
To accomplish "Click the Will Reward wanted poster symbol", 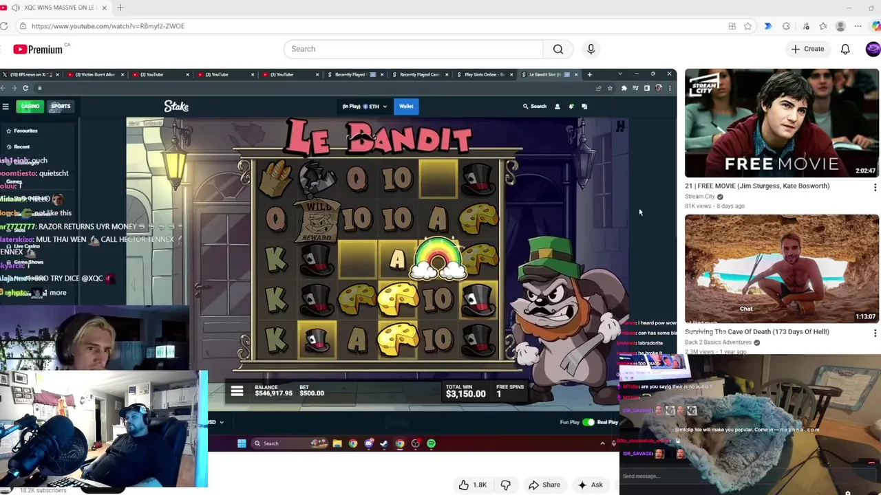I will coord(317,219).
